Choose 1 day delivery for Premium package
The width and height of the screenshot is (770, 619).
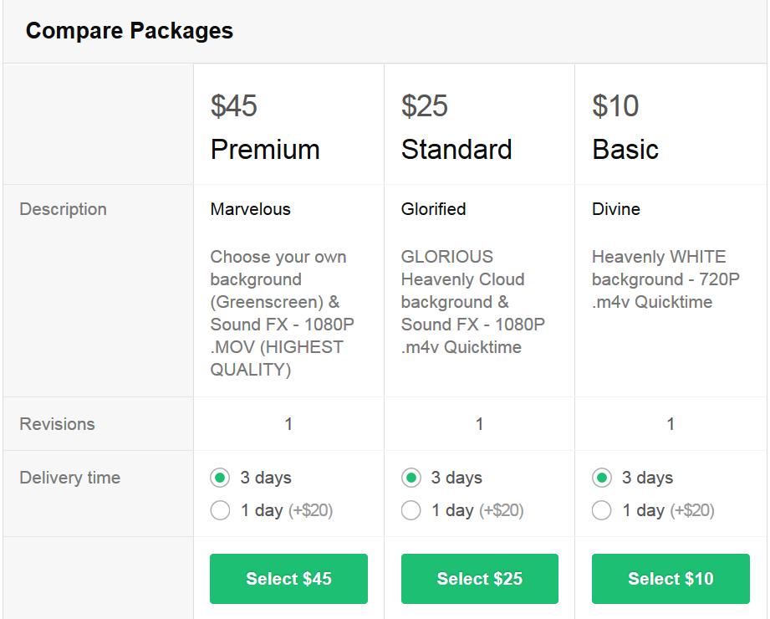coord(220,510)
